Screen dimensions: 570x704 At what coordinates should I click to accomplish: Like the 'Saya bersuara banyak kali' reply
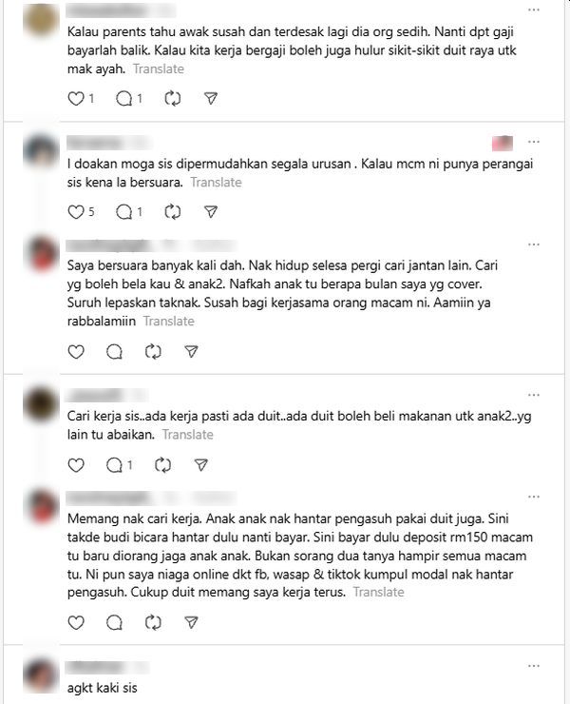click(76, 352)
